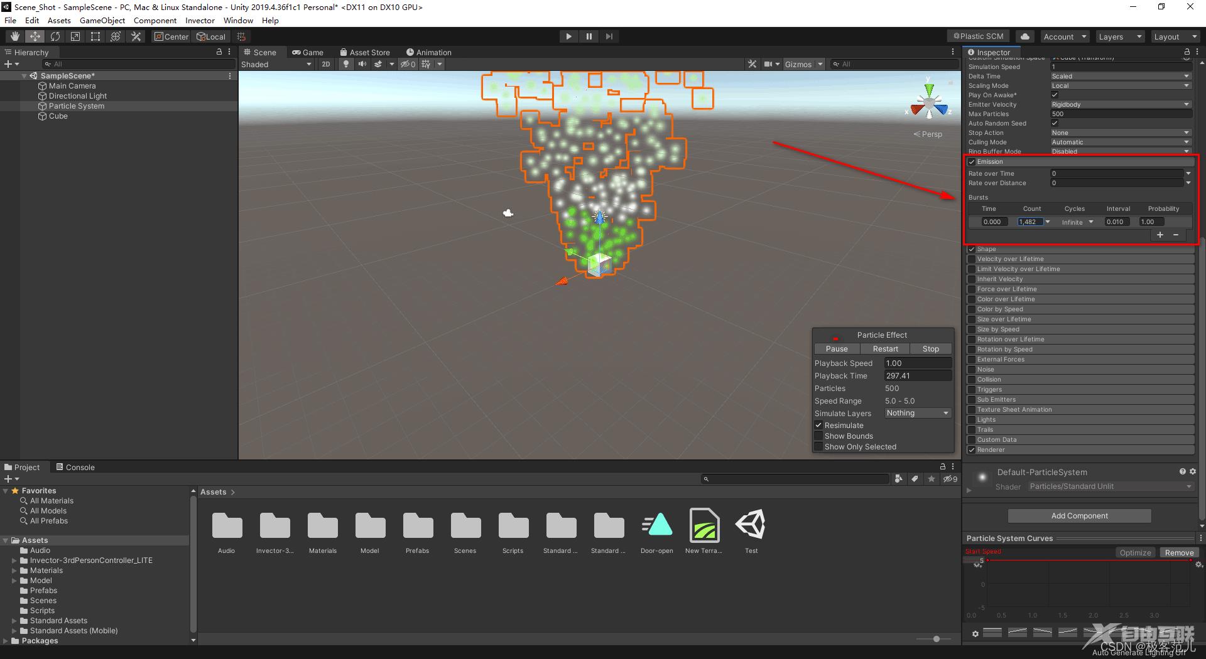1206x659 pixels.
Task: Select the Transform tool
Action: 116,36
